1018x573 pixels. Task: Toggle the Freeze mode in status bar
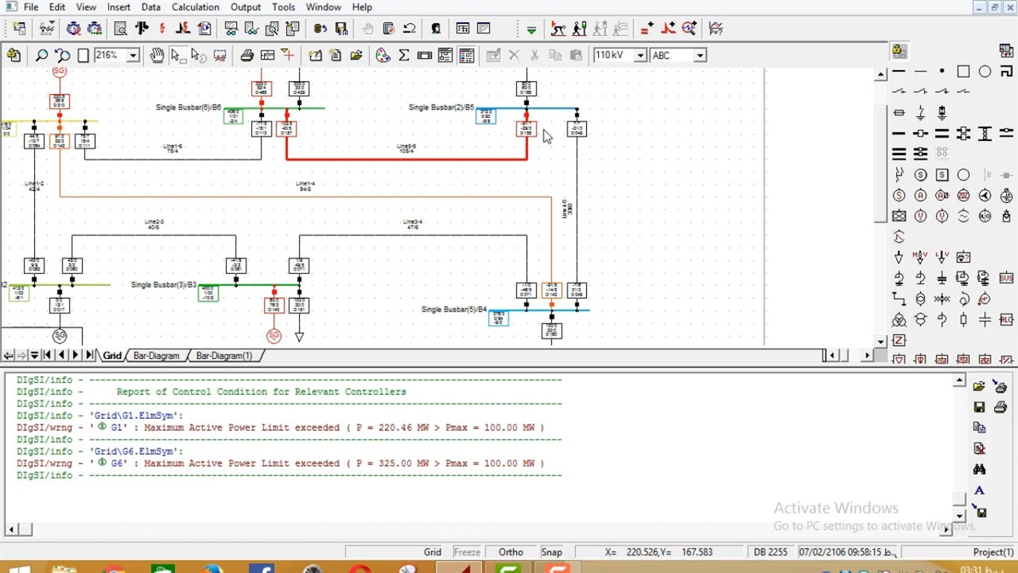click(x=467, y=552)
